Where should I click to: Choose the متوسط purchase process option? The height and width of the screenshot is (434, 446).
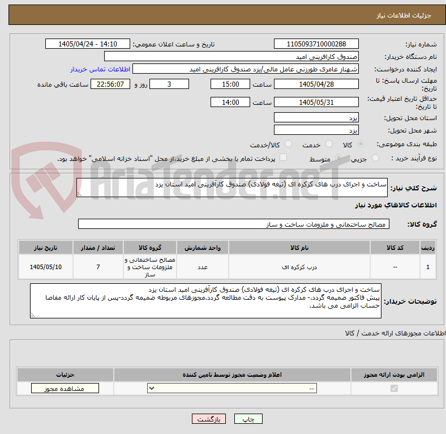338,158
